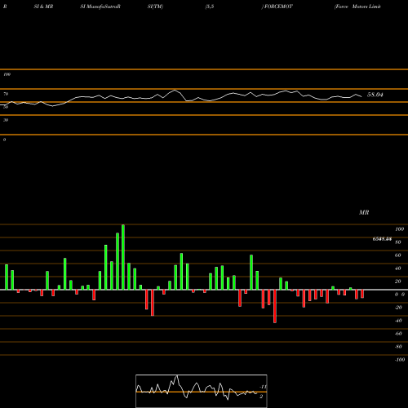This screenshot has width=408, height=408.
Task: Open the mini overview chart thumbnail at the bottom
Action: click(202, 391)
